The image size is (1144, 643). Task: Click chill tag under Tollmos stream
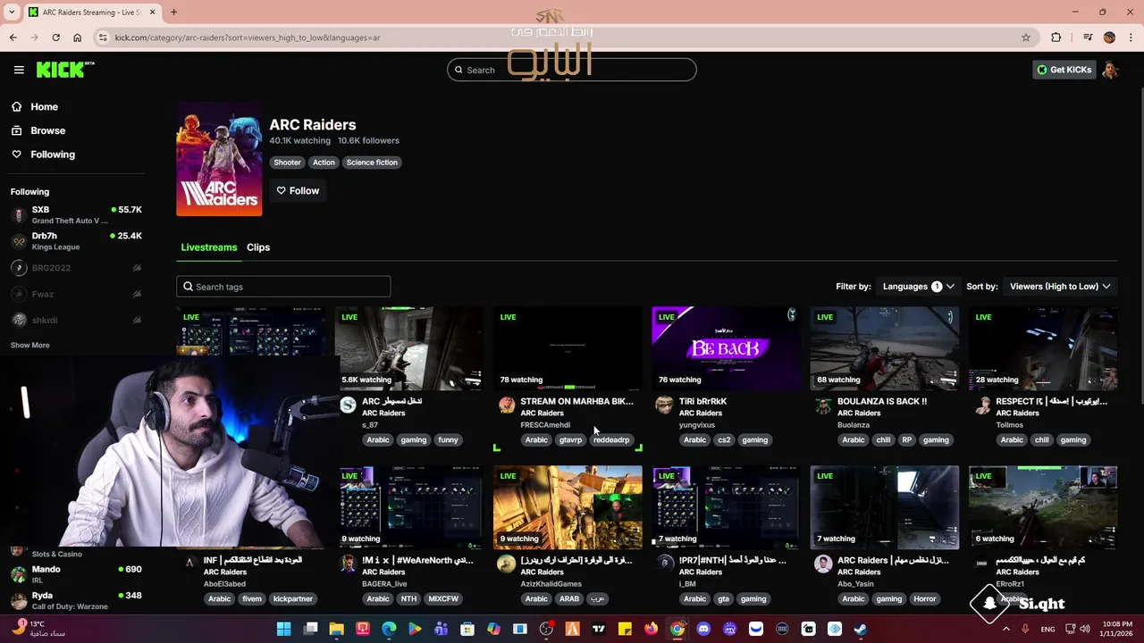click(1041, 439)
